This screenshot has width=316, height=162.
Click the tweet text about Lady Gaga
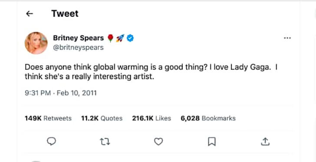point(151,72)
